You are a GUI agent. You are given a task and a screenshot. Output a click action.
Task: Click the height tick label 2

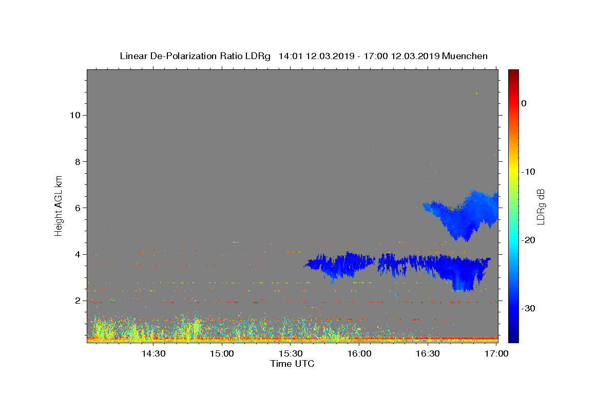[78, 301]
